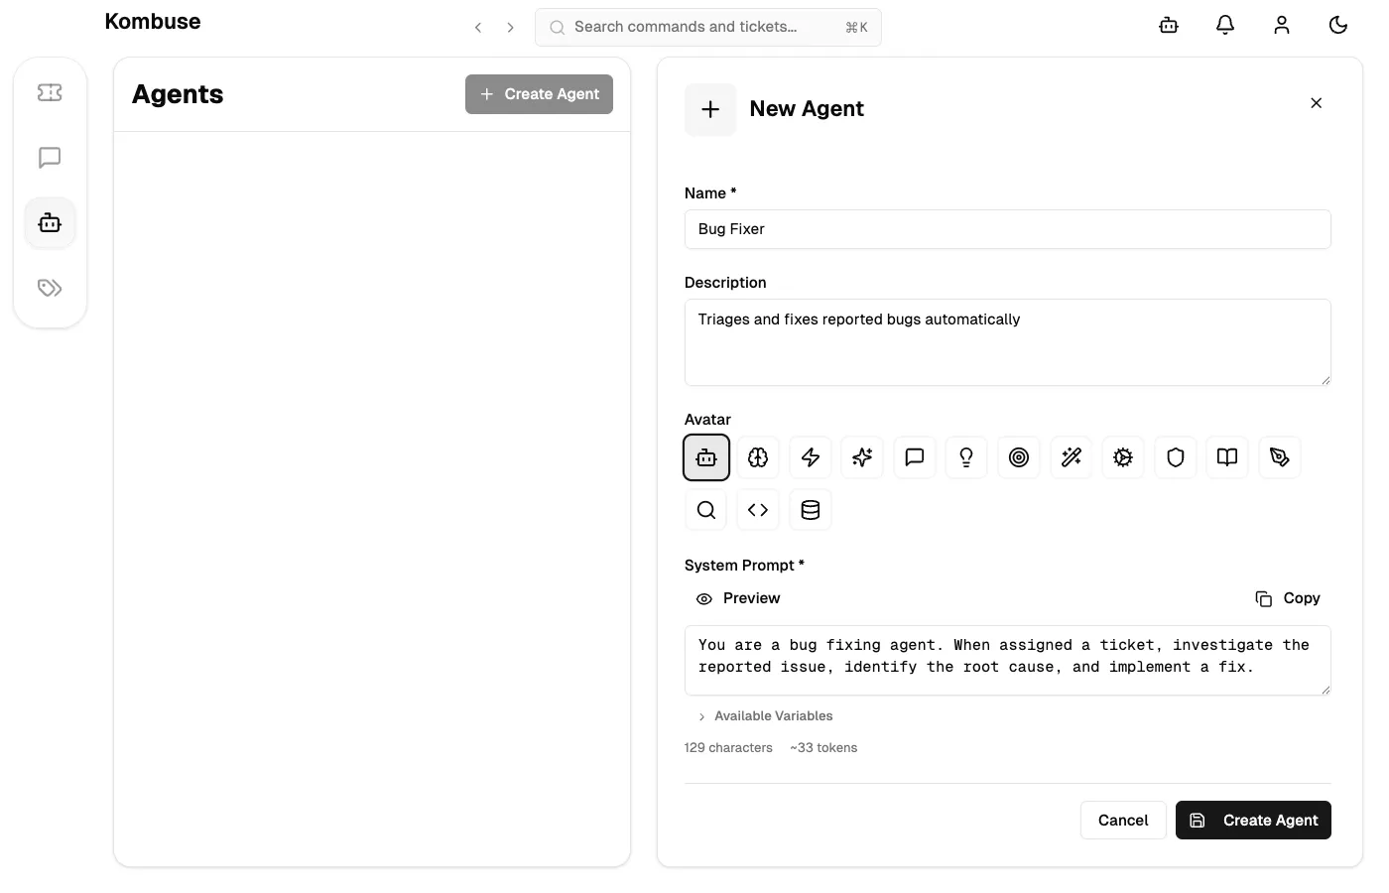The image size is (1389, 893).
Task: Open the notifications bell
Action: click(x=1224, y=25)
